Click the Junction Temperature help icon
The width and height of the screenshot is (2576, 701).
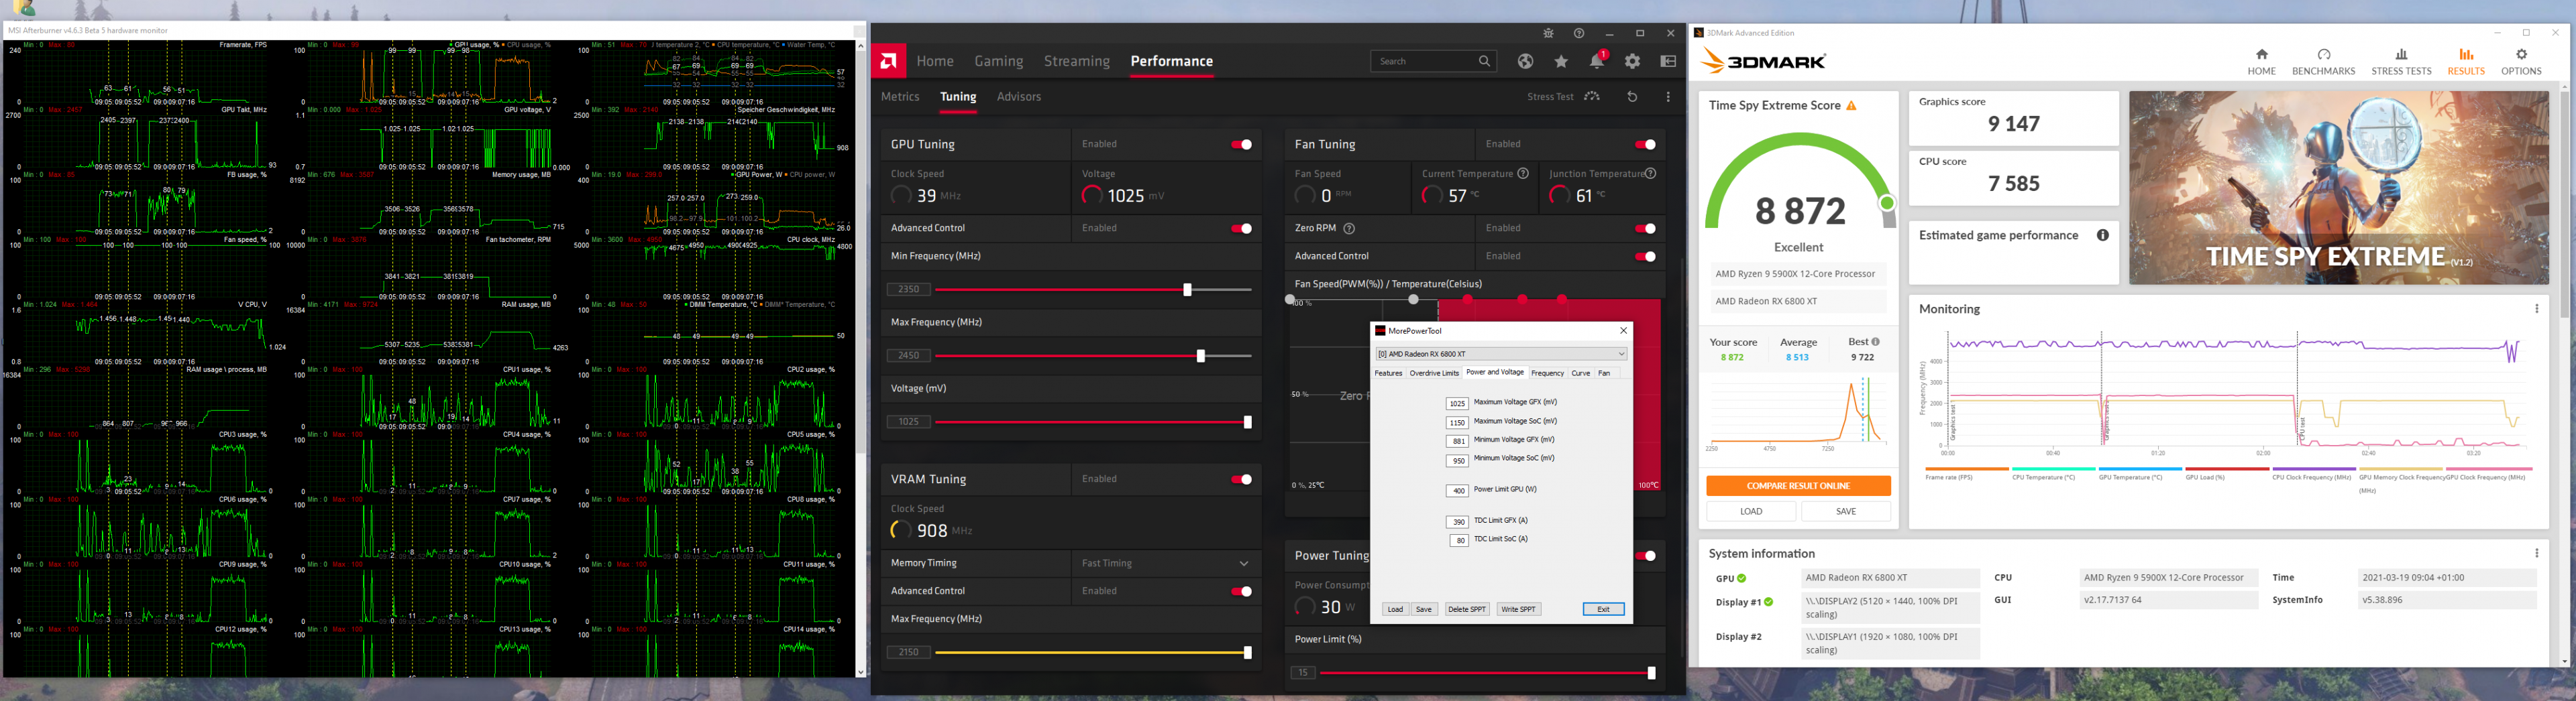(1650, 174)
